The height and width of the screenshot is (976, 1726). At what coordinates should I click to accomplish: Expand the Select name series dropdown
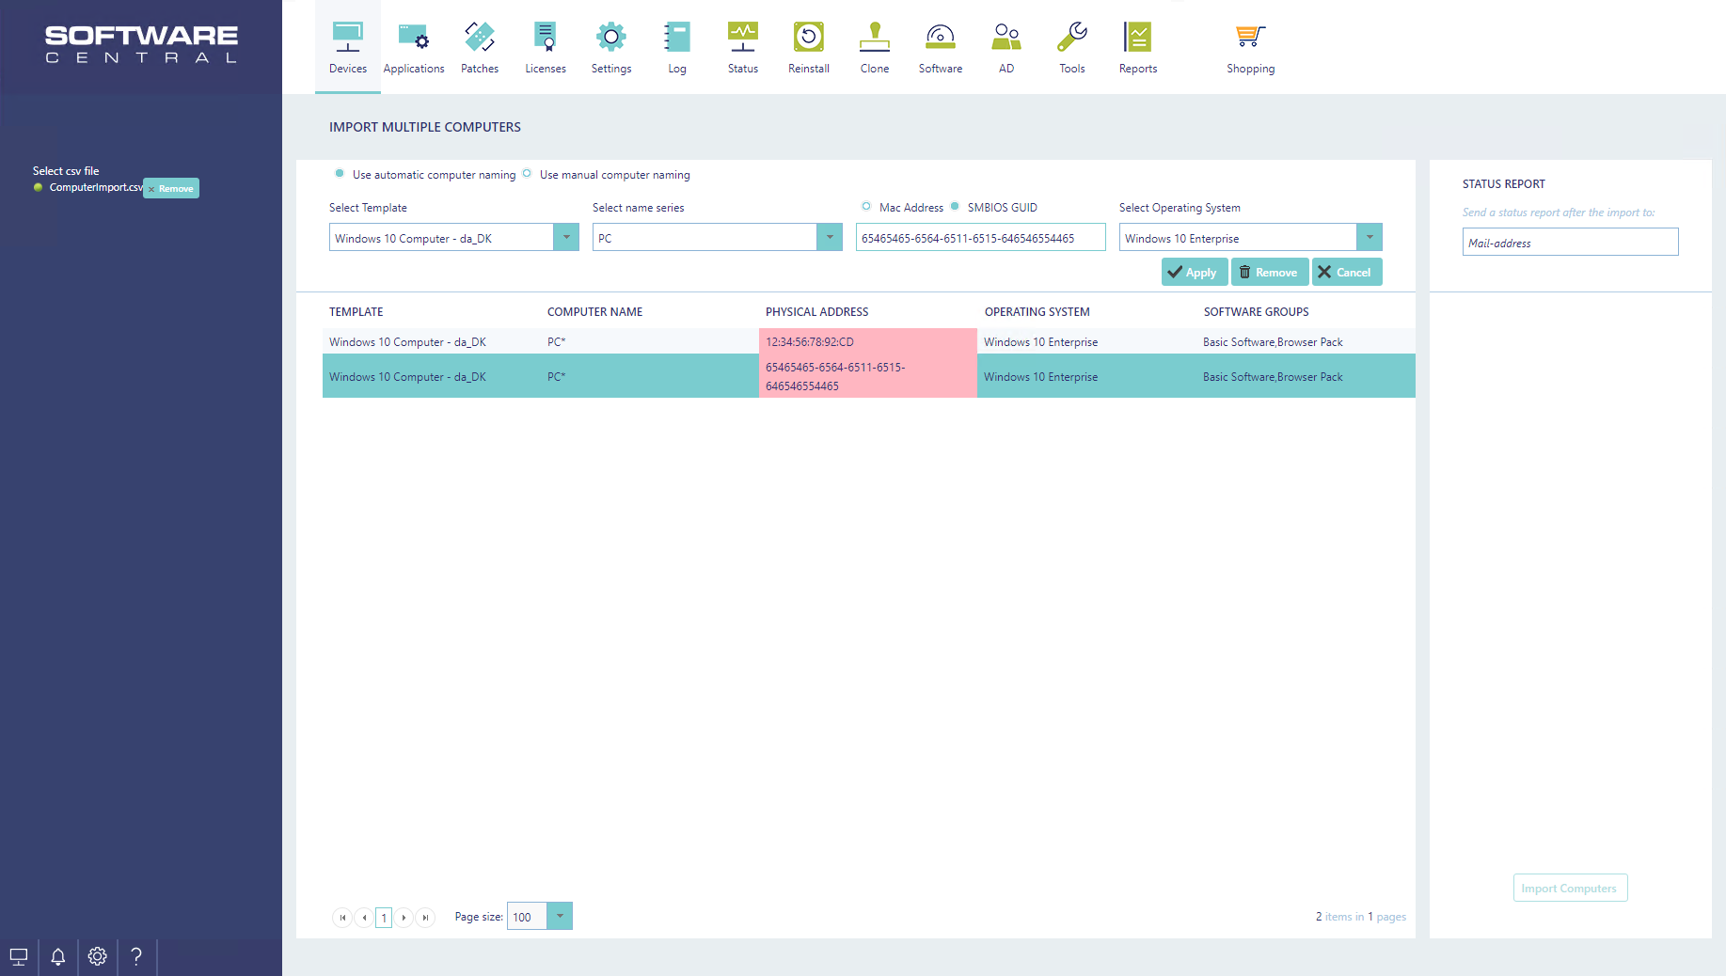tap(830, 238)
